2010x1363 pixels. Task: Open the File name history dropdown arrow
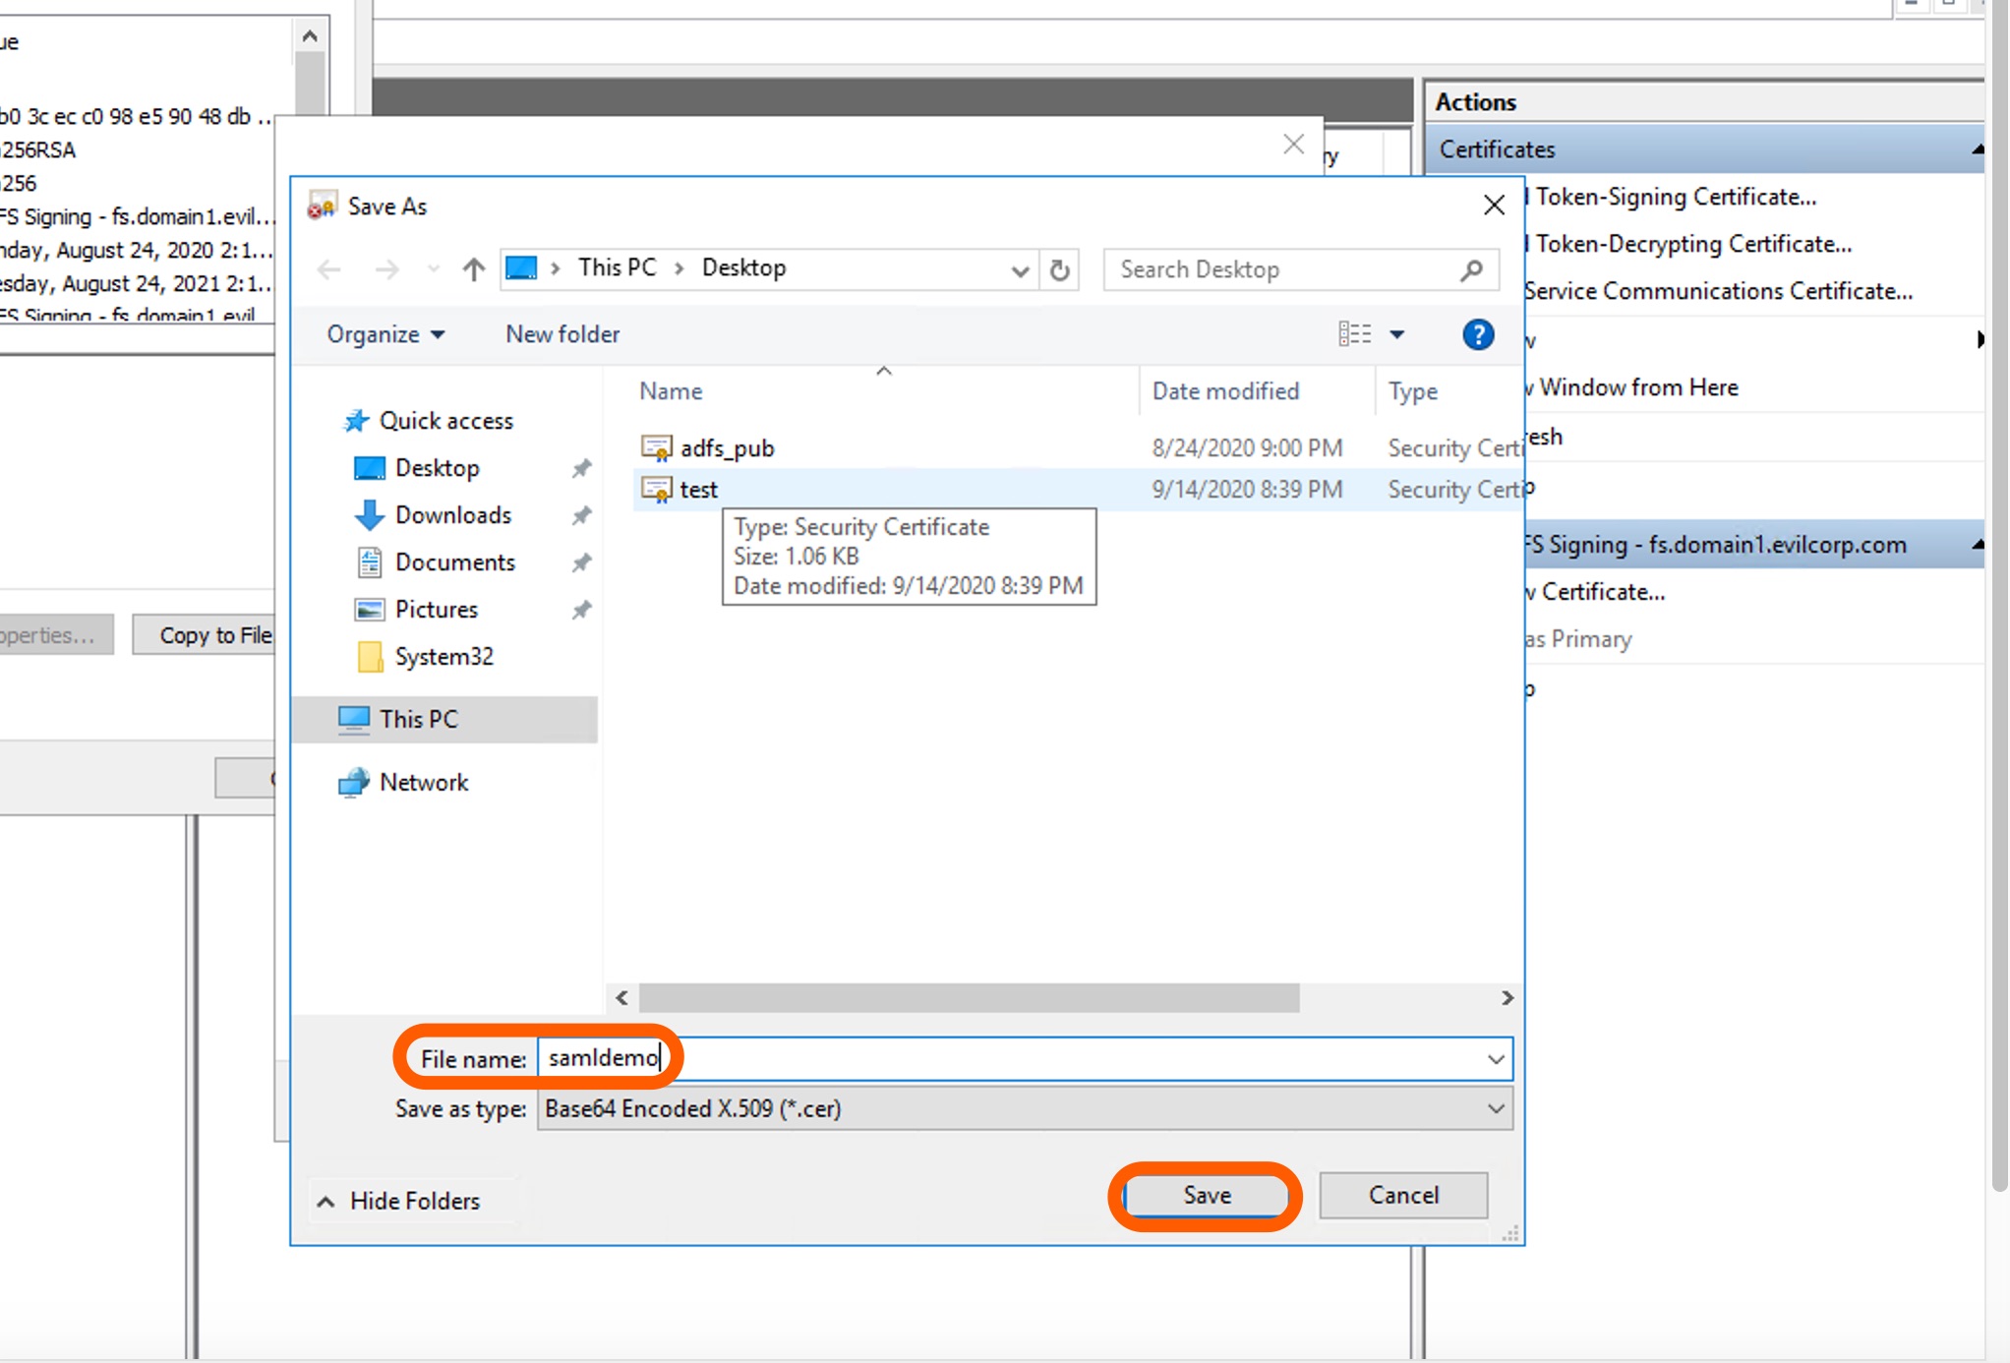tap(1495, 1059)
